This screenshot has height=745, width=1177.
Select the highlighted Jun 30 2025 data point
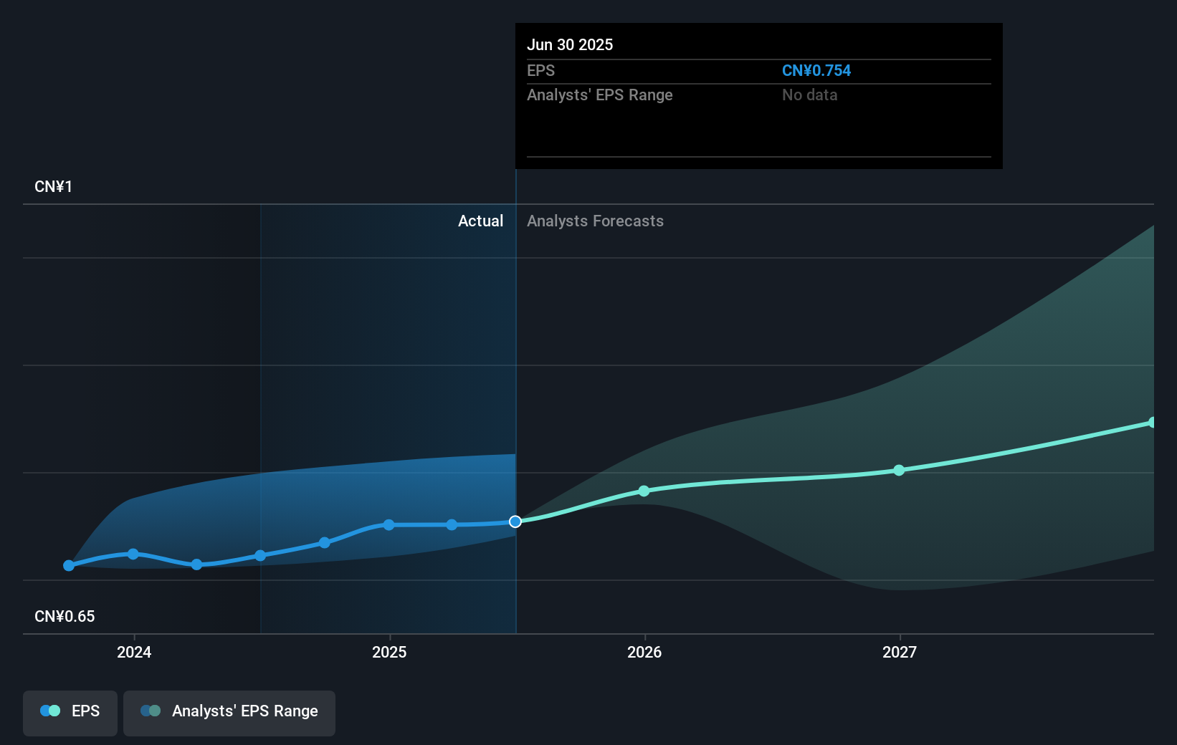[515, 521]
